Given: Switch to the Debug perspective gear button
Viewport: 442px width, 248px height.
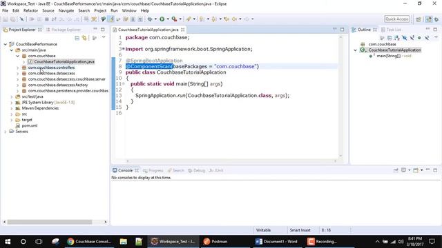Looking at the screenshot, I should [x=436, y=19].
